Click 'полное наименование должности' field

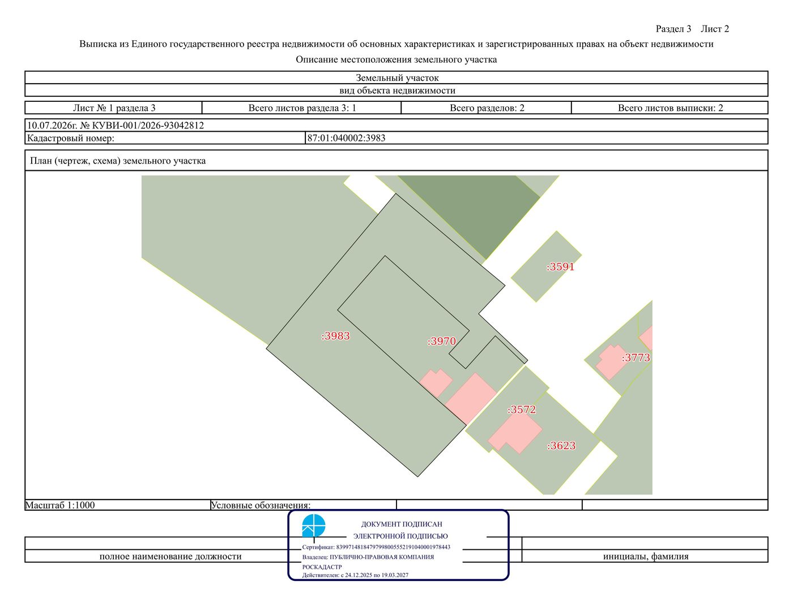(x=170, y=556)
